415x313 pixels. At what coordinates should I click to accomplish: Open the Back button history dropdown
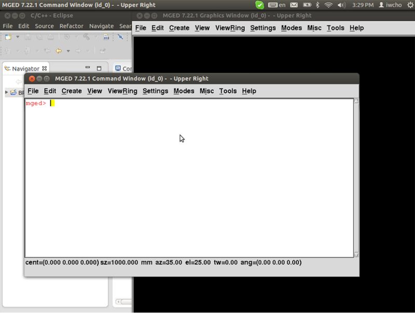click(68, 50)
